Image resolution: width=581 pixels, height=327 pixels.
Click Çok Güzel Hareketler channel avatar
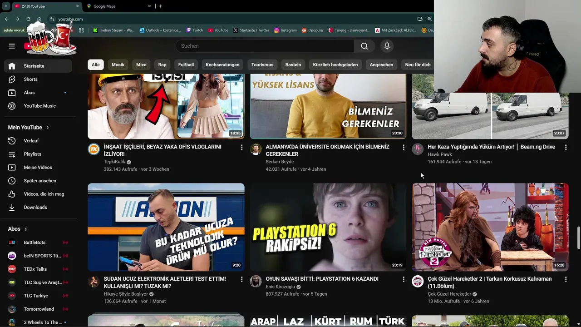(418, 281)
